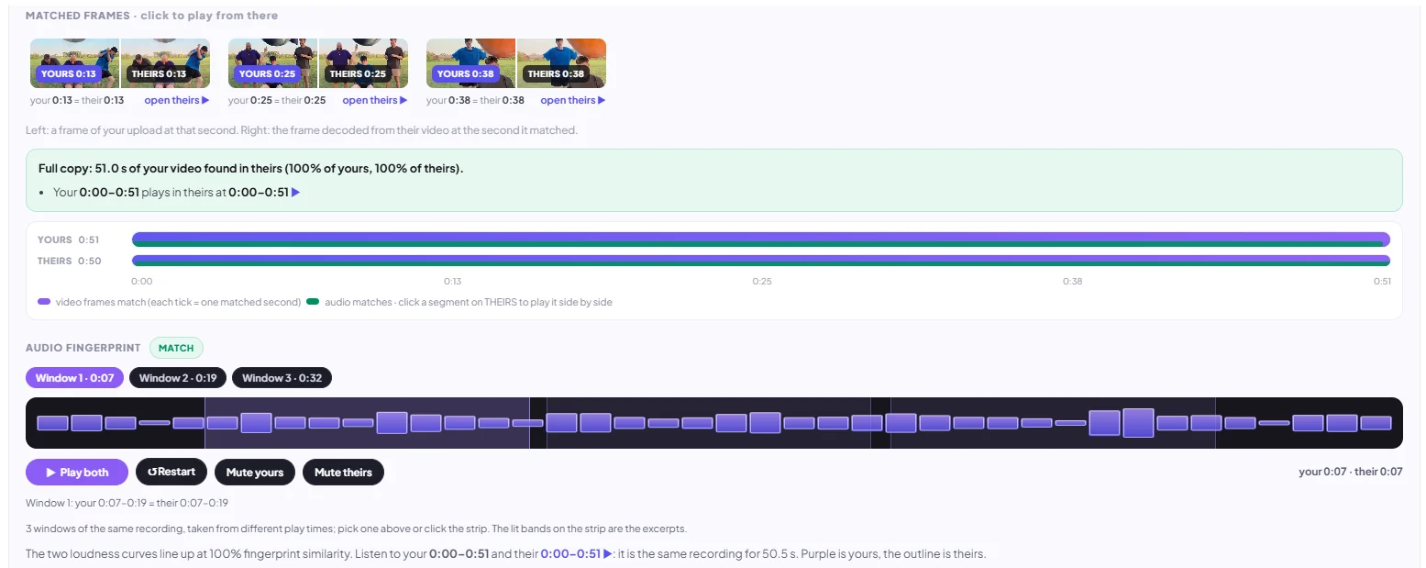1426x568 pixels.
Task: Open the YOURS 0:13 matched frame thumbnail
Action: pyautogui.click(x=75, y=63)
